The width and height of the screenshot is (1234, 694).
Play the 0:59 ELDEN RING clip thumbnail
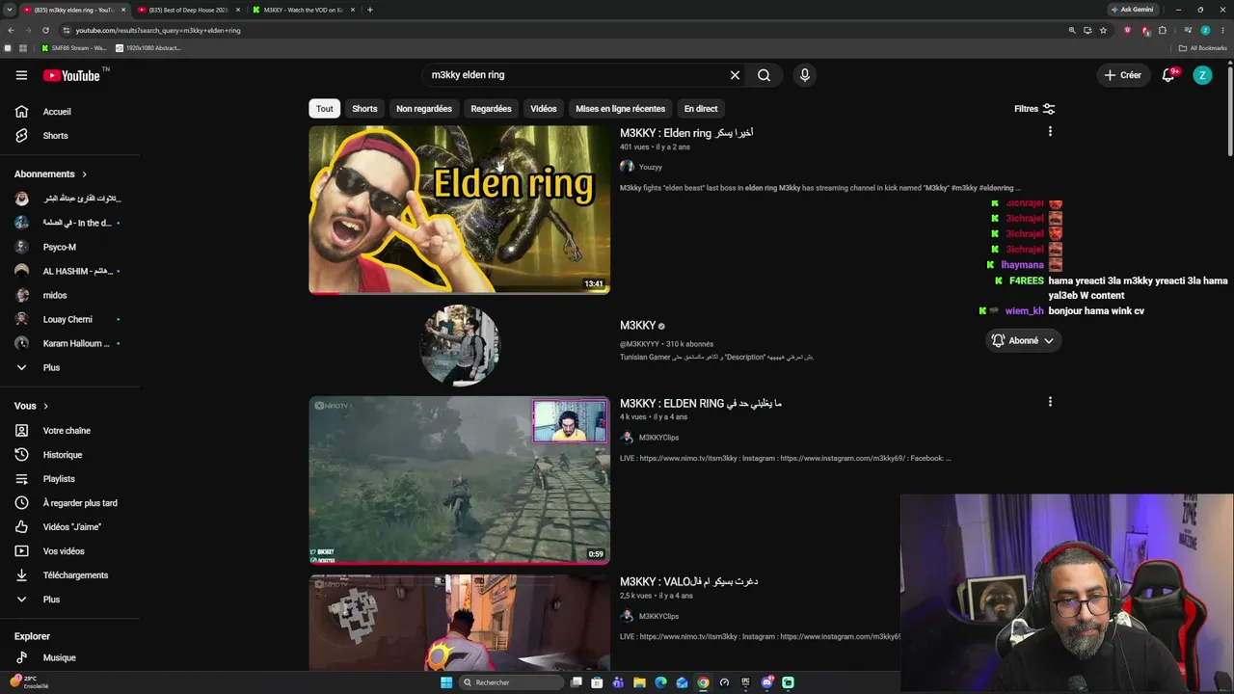(x=459, y=480)
